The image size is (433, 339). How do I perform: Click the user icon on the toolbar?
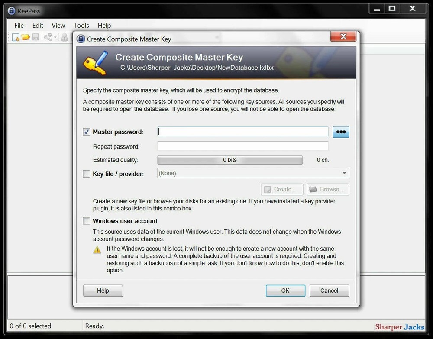[x=64, y=37]
